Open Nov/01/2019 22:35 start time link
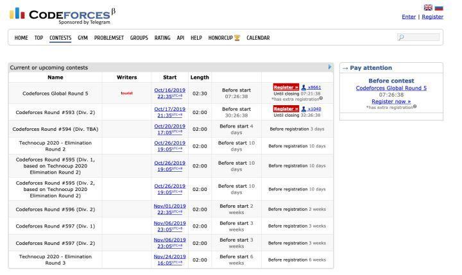Screen dimensions: 462x275 click(169, 209)
